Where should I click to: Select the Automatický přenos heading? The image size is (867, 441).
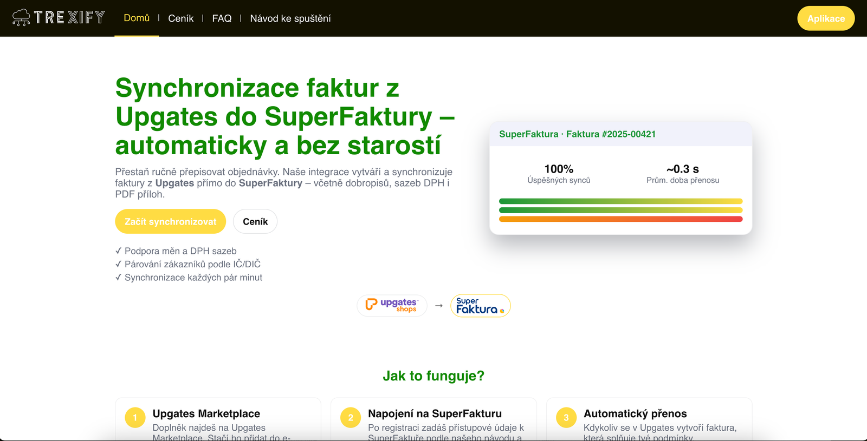[x=635, y=413]
